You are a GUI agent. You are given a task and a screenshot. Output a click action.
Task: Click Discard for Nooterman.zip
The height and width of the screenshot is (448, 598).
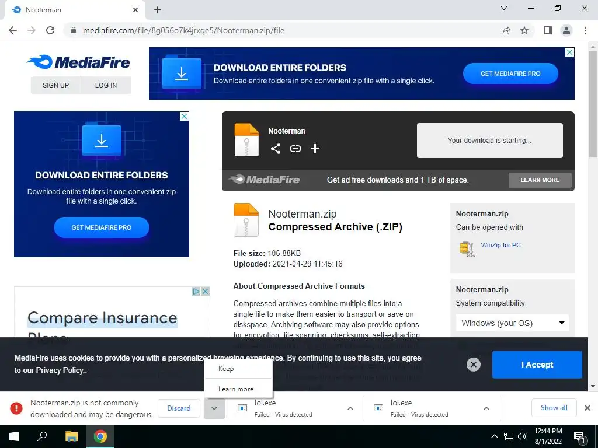click(x=179, y=408)
